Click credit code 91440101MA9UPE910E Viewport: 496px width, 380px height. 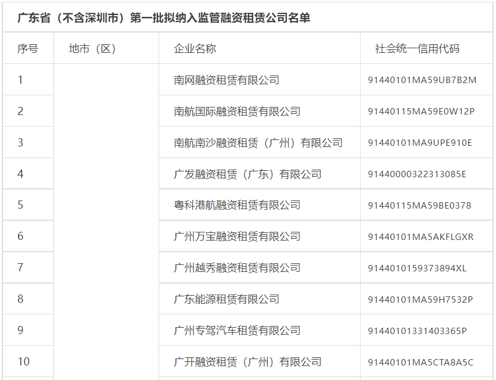click(420, 143)
